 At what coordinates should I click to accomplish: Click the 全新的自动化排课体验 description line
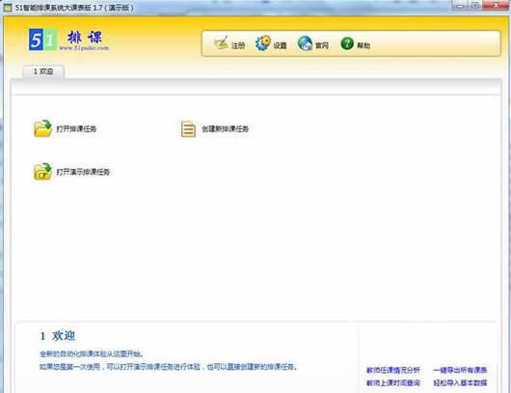[x=92, y=353]
